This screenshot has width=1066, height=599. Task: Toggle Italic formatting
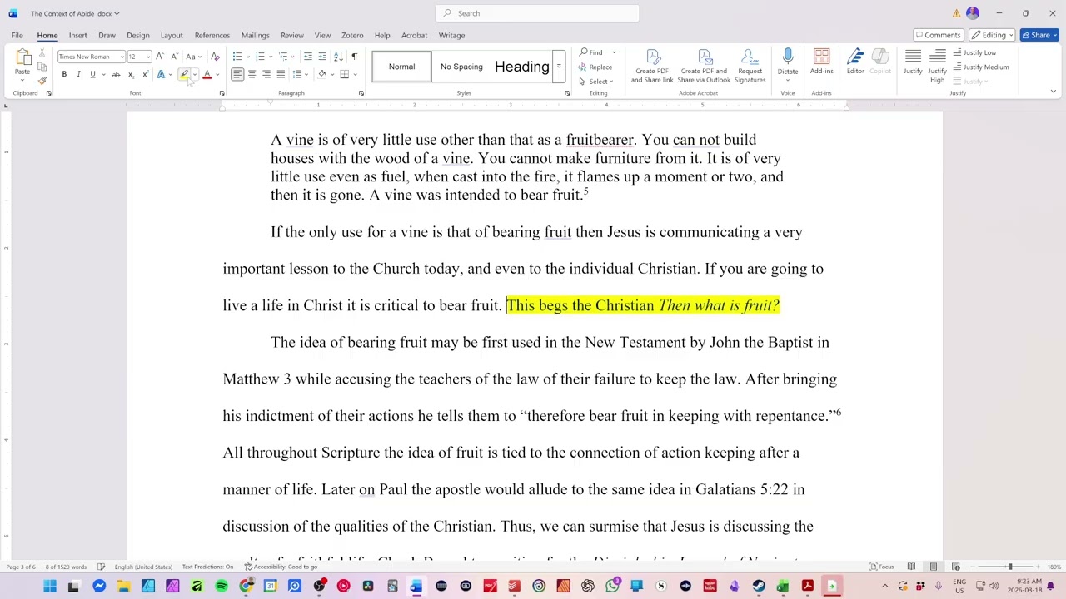78,74
